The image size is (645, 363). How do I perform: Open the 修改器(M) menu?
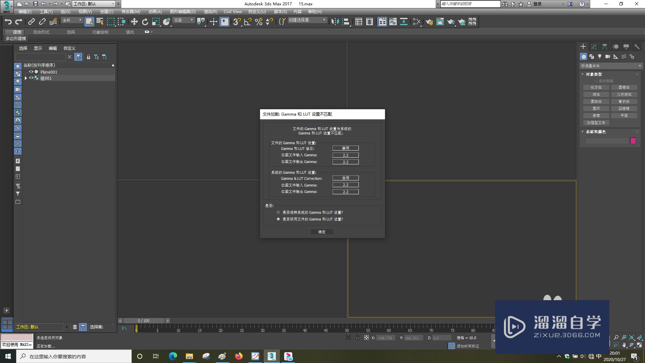(x=131, y=11)
